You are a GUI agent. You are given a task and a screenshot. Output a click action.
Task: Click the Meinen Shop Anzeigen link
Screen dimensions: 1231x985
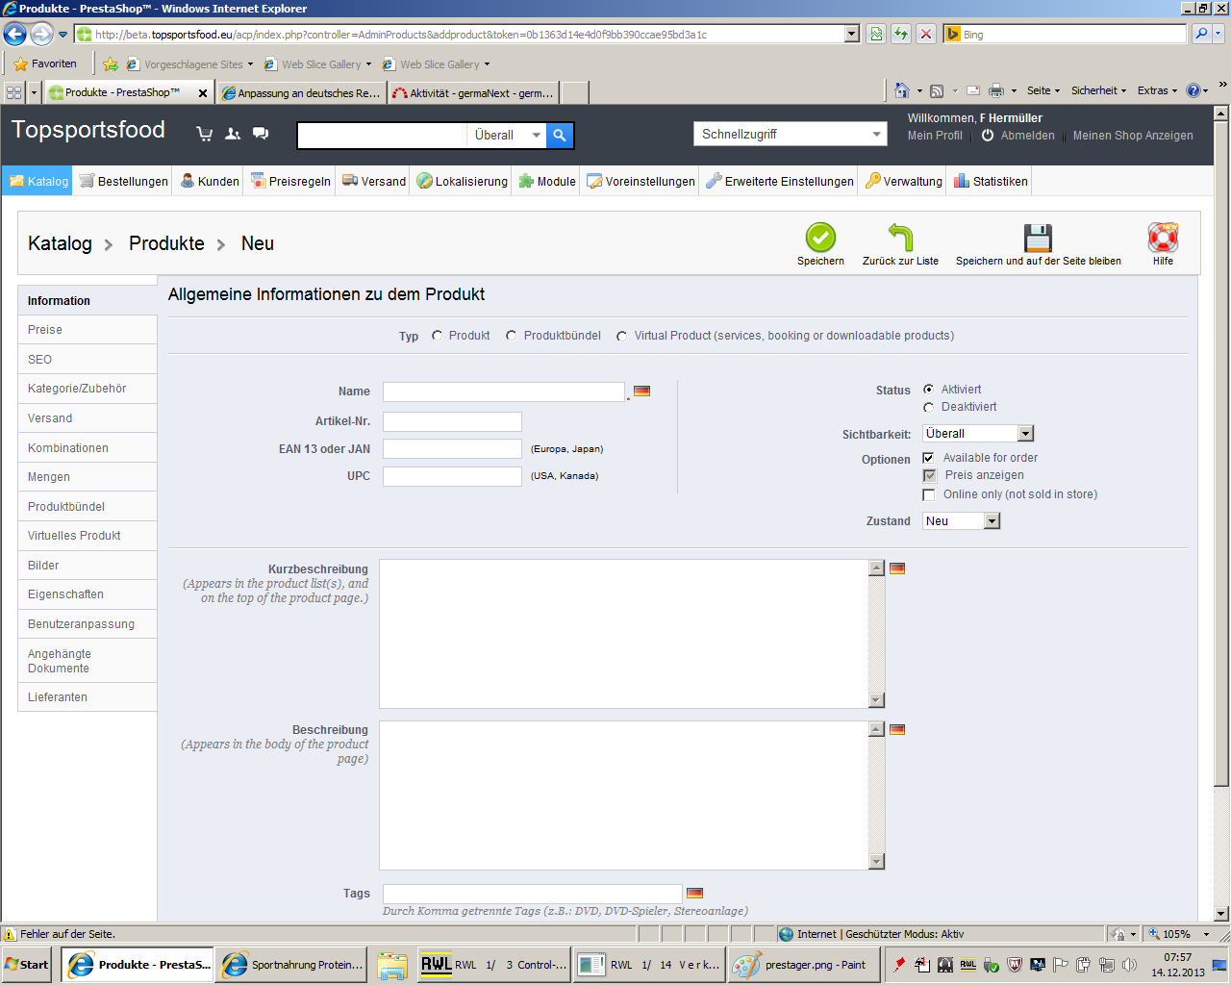1133,136
